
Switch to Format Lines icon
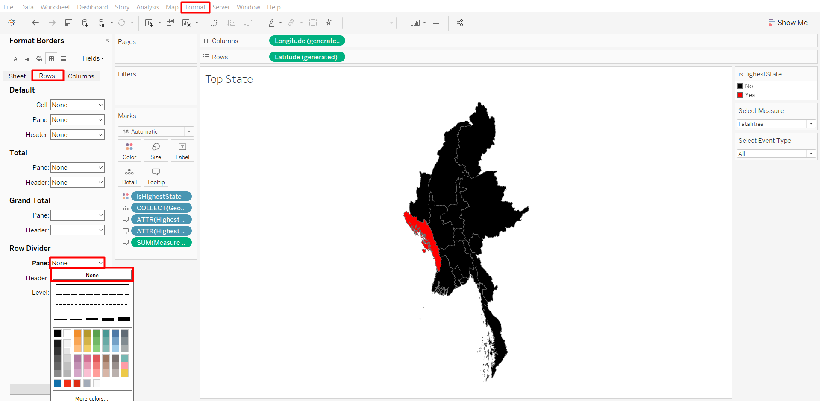click(x=64, y=58)
